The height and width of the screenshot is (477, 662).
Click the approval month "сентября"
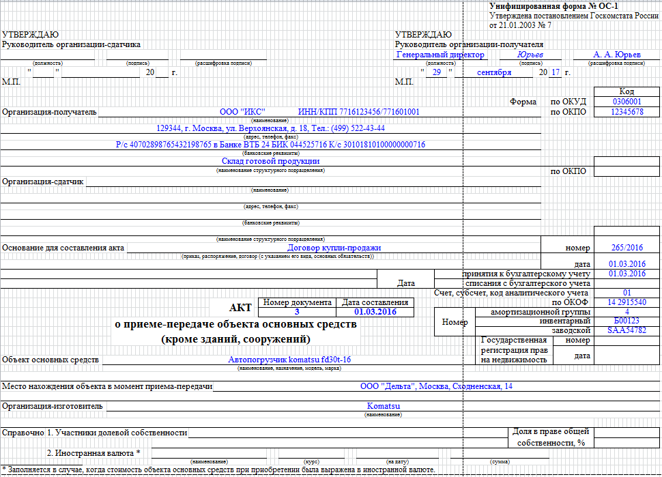[x=494, y=72]
